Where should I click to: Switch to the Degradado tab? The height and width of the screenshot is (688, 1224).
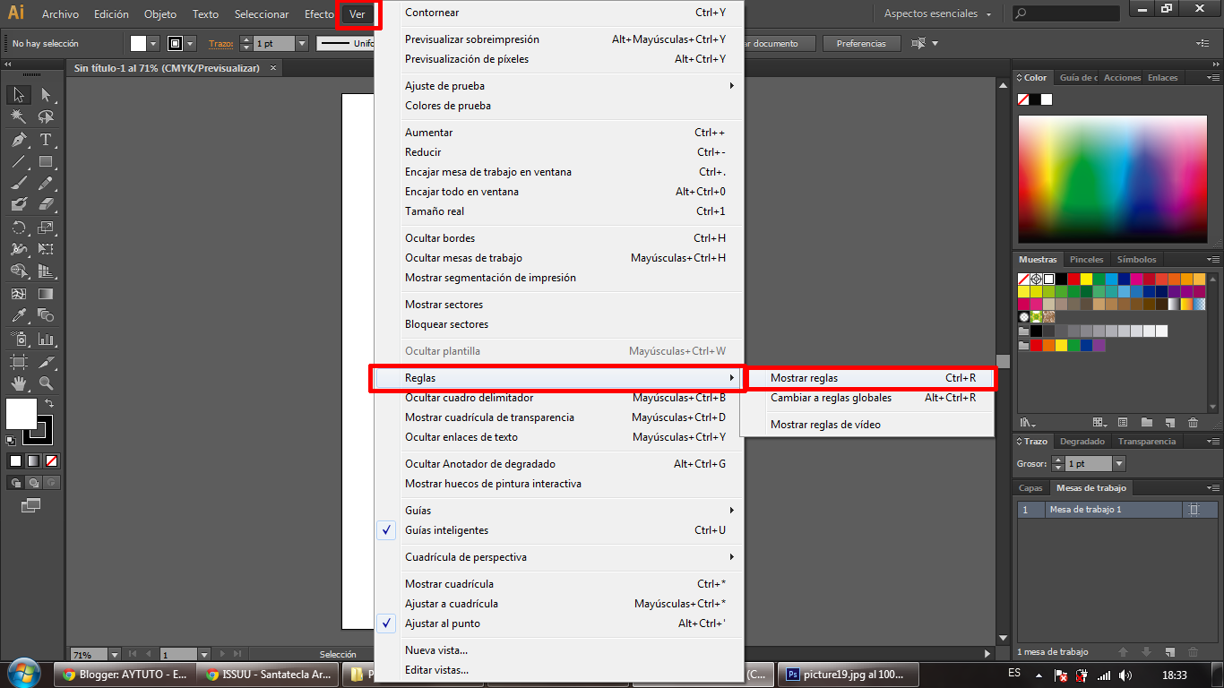(1082, 442)
